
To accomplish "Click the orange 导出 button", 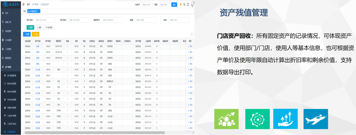I will pyautogui.click(x=35, y=34).
